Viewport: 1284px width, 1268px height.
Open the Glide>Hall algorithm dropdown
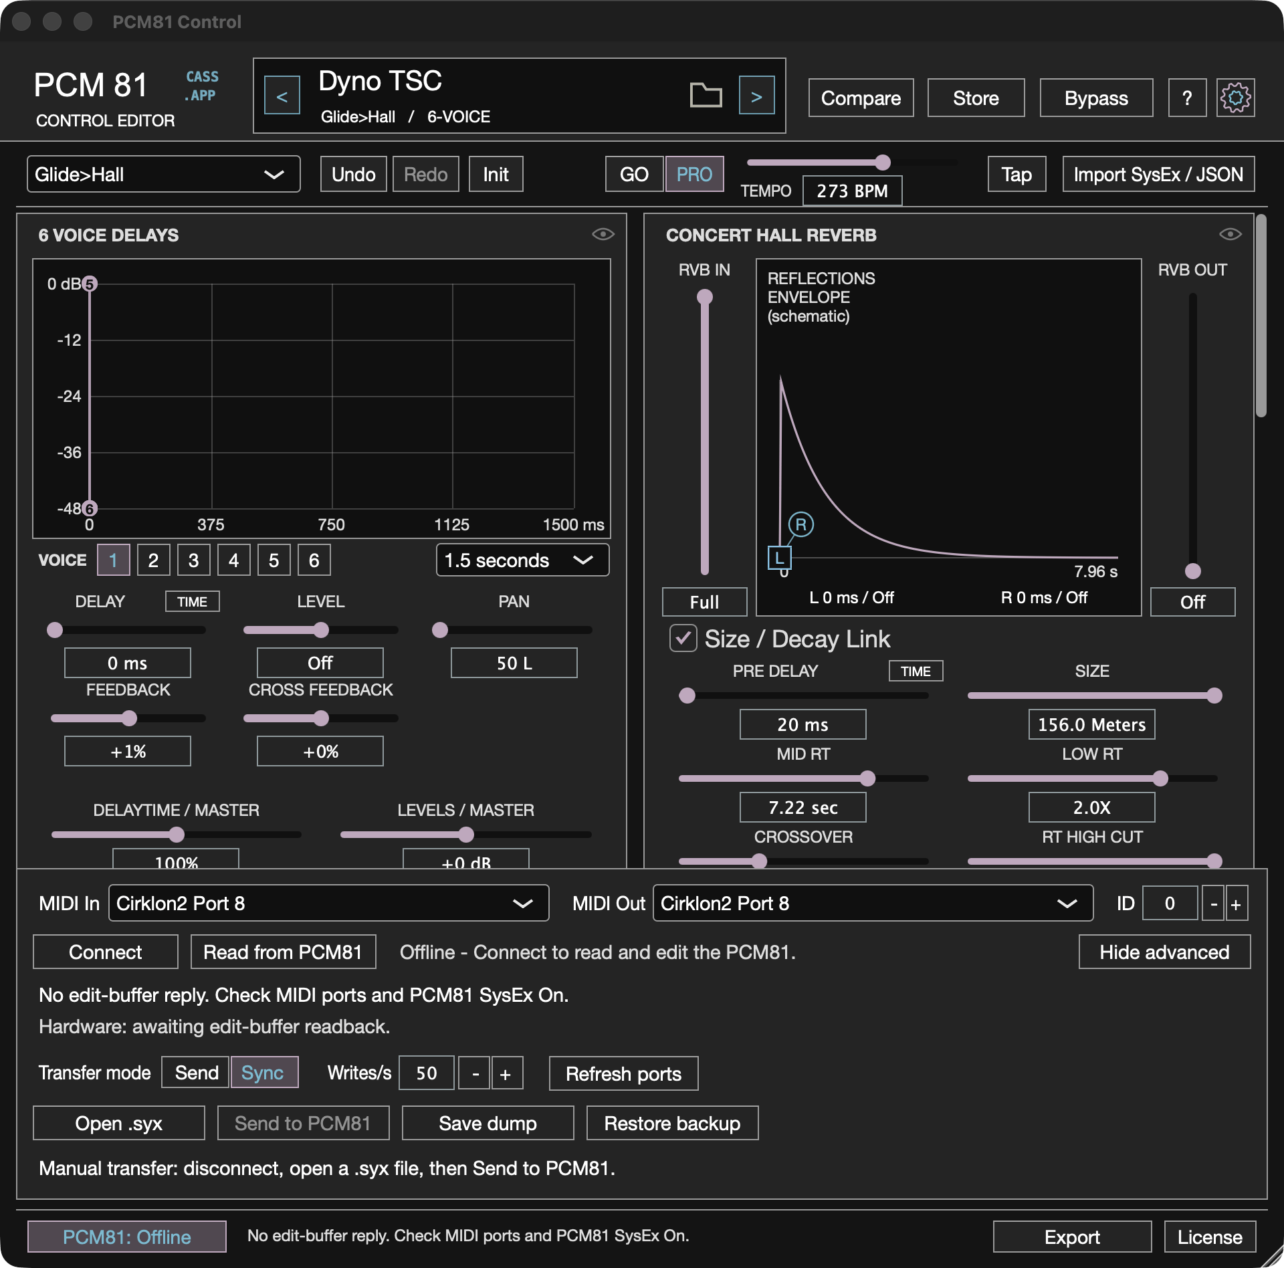[163, 175]
